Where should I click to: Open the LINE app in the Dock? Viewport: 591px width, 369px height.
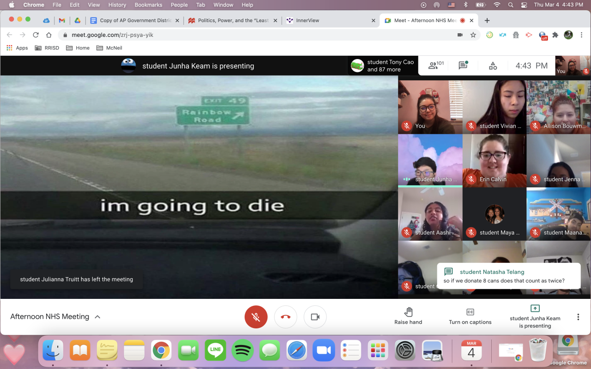tap(215, 351)
